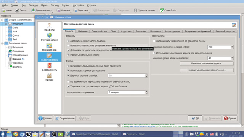The width and height of the screenshot is (244, 137).
Task: Click the keyboard layout flag in tray
Action: point(212,134)
